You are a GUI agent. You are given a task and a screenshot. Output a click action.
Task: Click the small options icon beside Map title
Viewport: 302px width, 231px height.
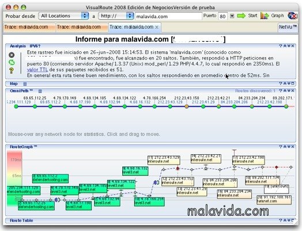coord(25,84)
